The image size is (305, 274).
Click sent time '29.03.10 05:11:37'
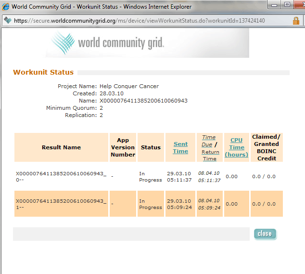pos(179,177)
